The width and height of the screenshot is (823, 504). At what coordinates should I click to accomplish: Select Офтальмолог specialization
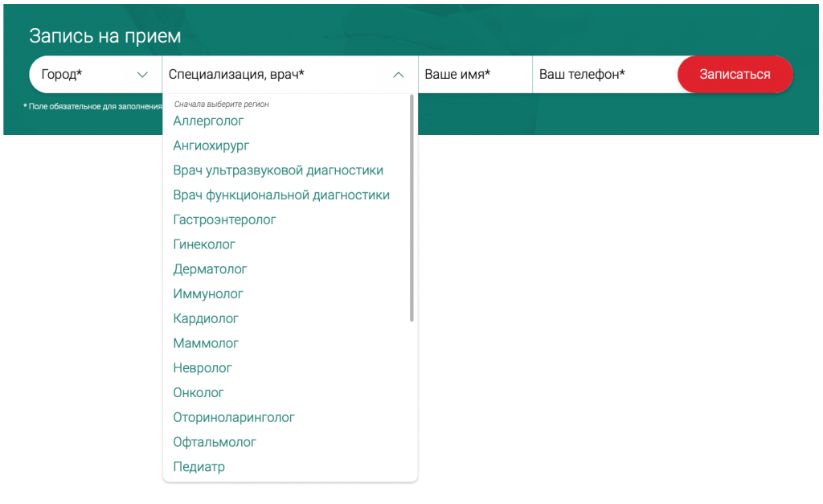(215, 442)
